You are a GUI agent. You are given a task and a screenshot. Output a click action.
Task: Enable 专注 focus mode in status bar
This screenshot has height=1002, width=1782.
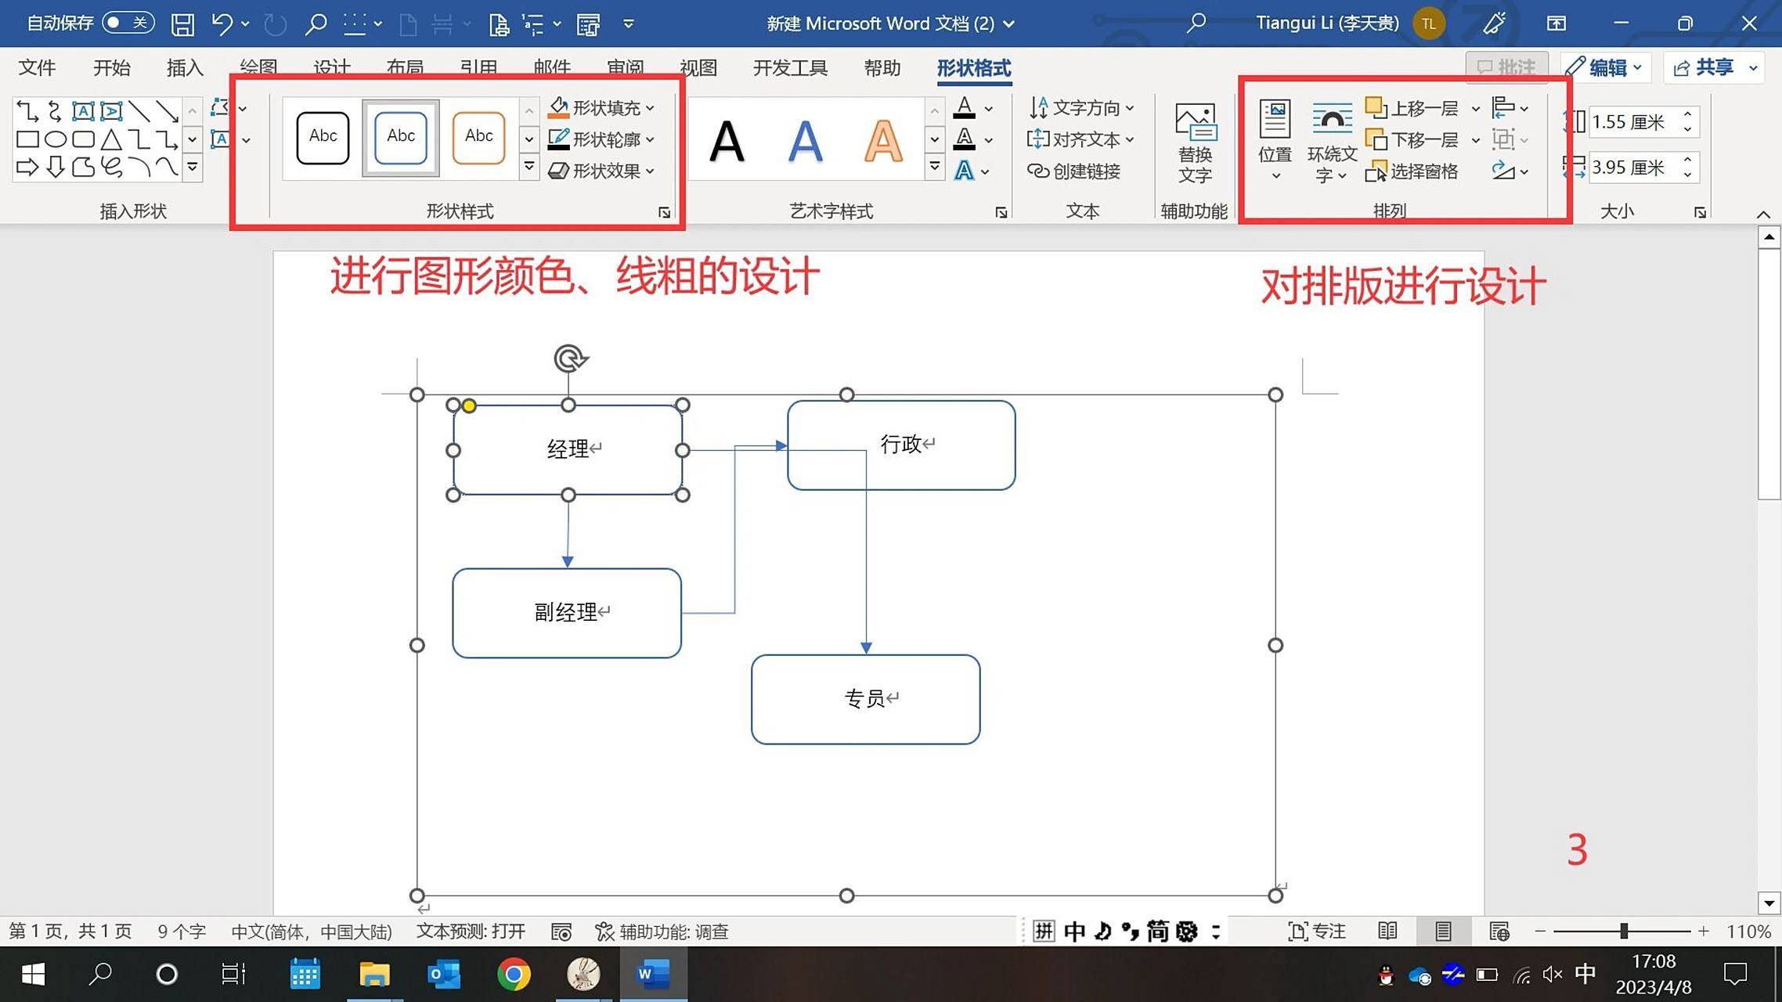[1317, 931]
